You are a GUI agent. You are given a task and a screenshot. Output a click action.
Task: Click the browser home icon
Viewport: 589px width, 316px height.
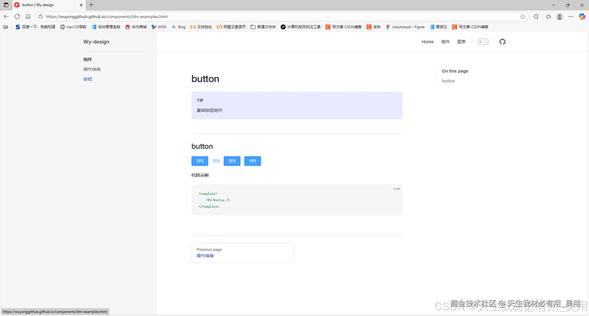[28, 16]
